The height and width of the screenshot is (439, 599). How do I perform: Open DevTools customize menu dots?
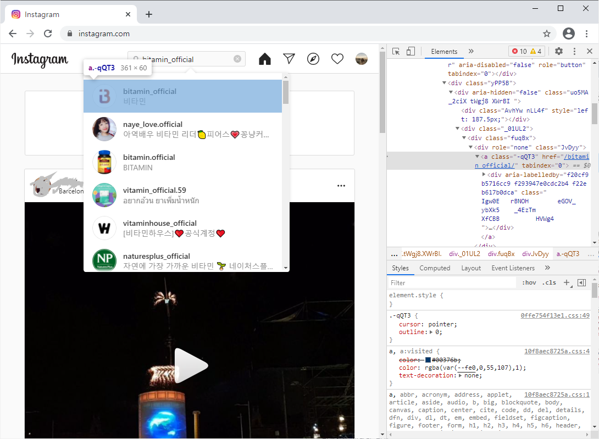coord(574,51)
